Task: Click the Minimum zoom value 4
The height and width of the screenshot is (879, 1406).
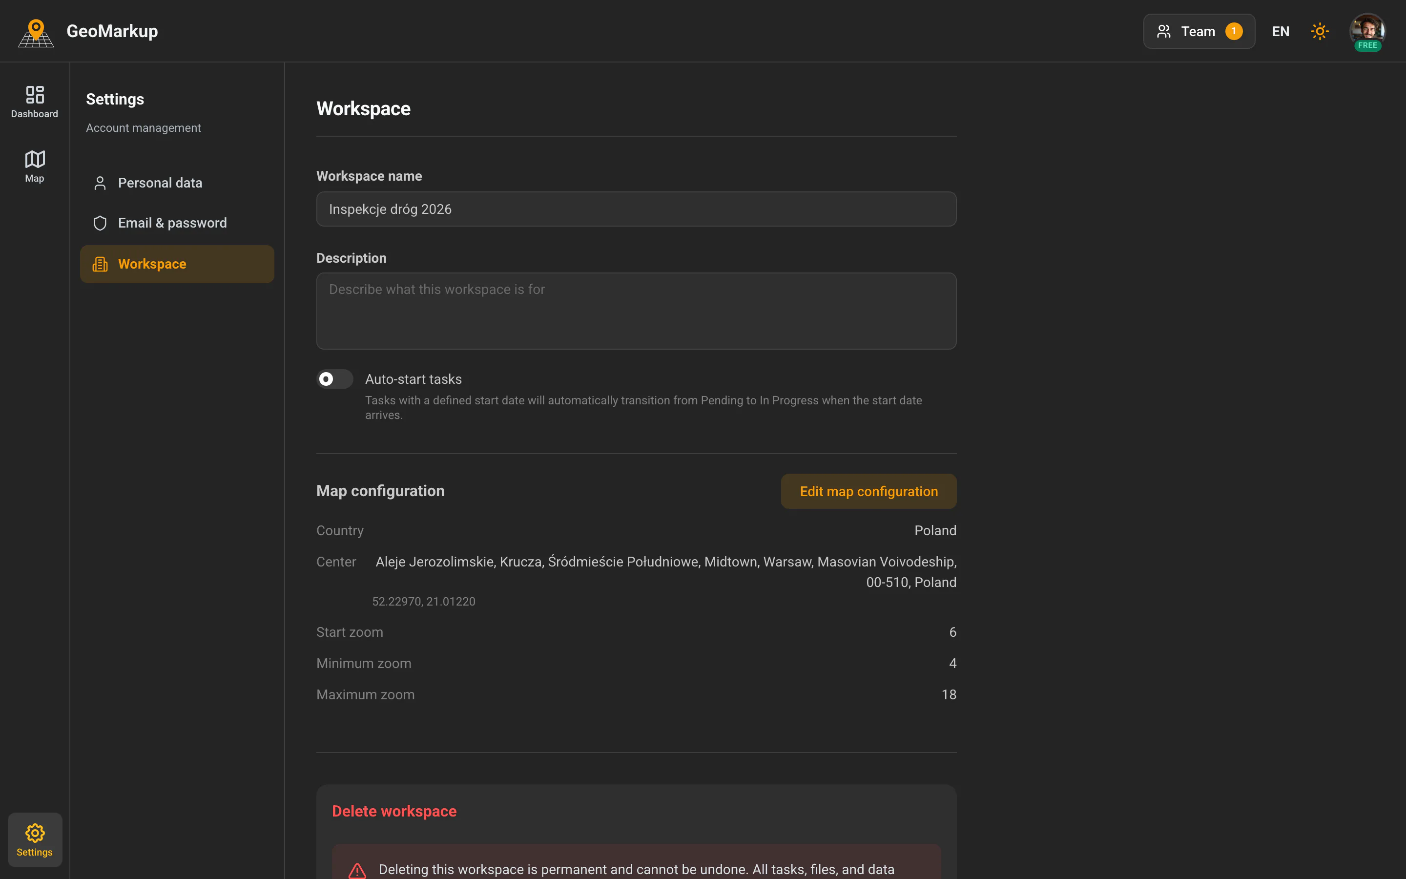Action: click(x=953, y=663)
